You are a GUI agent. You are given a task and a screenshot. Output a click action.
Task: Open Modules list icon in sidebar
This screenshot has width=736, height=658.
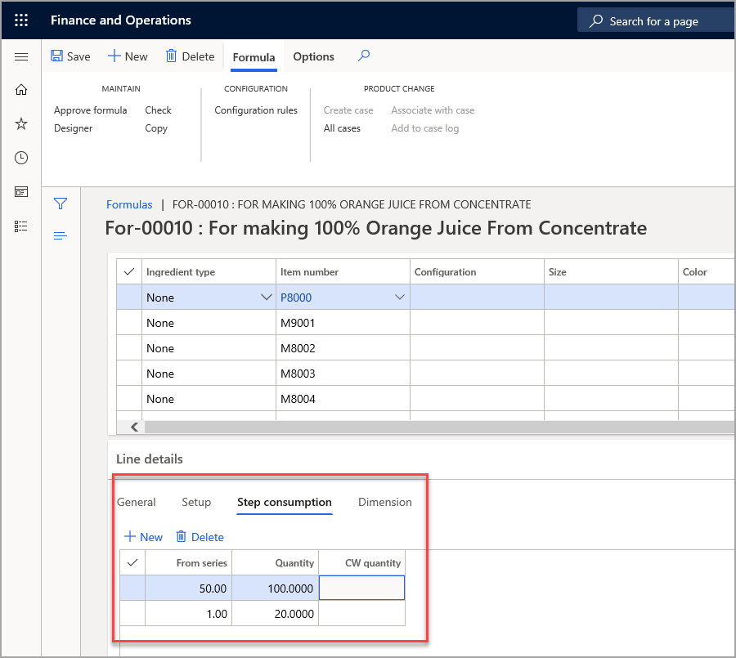tap(21, 226)
